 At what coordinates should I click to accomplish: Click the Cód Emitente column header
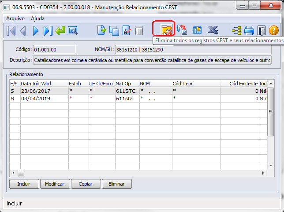click(x=239, y=84)
